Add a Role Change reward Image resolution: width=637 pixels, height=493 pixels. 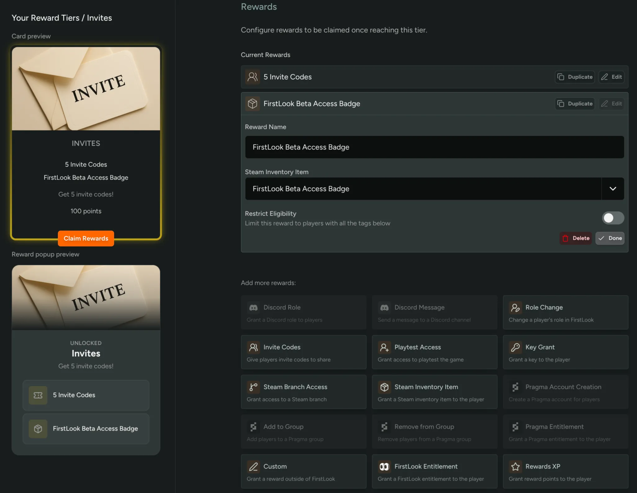pos(566,312)
